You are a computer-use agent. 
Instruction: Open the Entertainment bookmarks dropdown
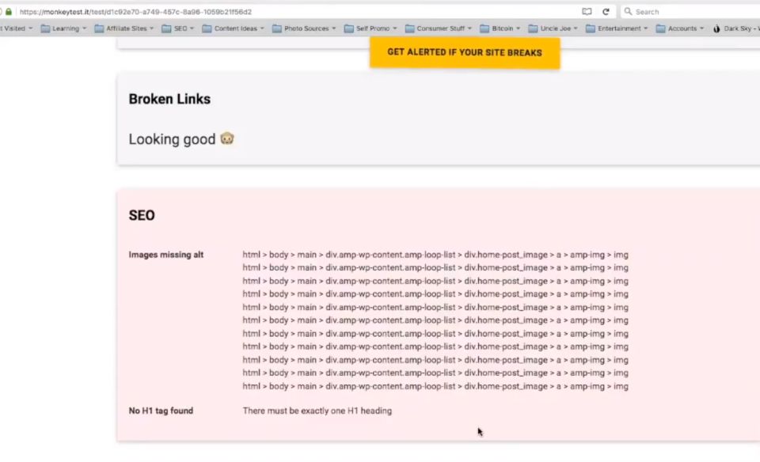[x=645, y=28]
